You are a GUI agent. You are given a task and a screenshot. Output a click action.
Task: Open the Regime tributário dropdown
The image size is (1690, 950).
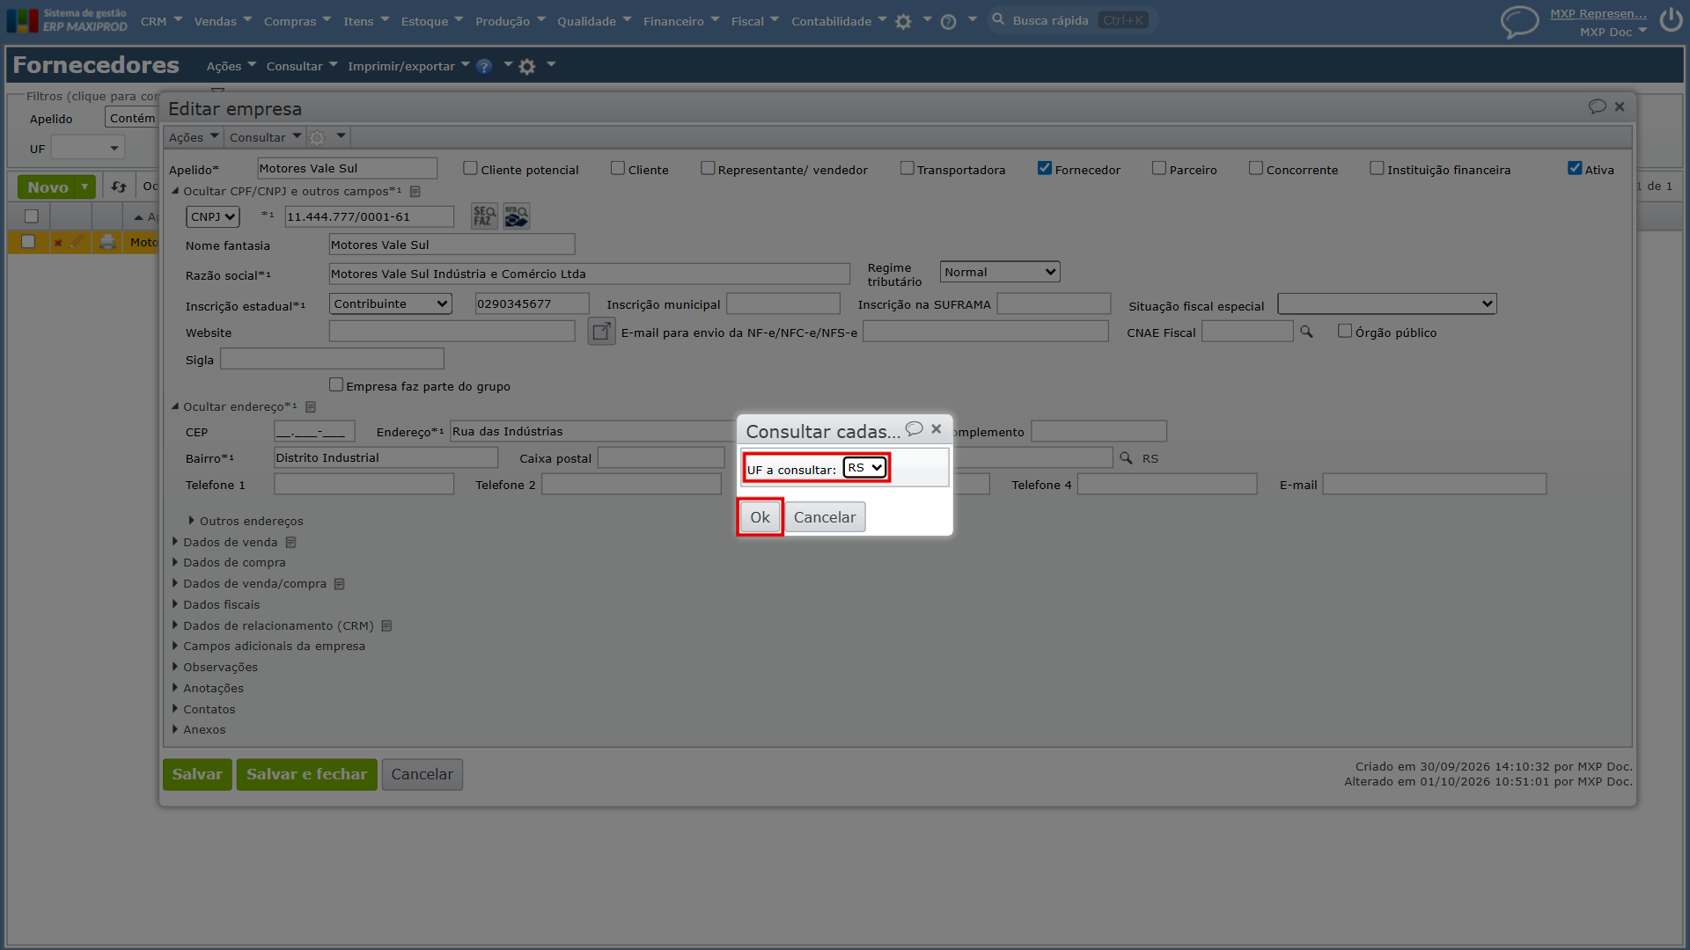pos(1000,272)
